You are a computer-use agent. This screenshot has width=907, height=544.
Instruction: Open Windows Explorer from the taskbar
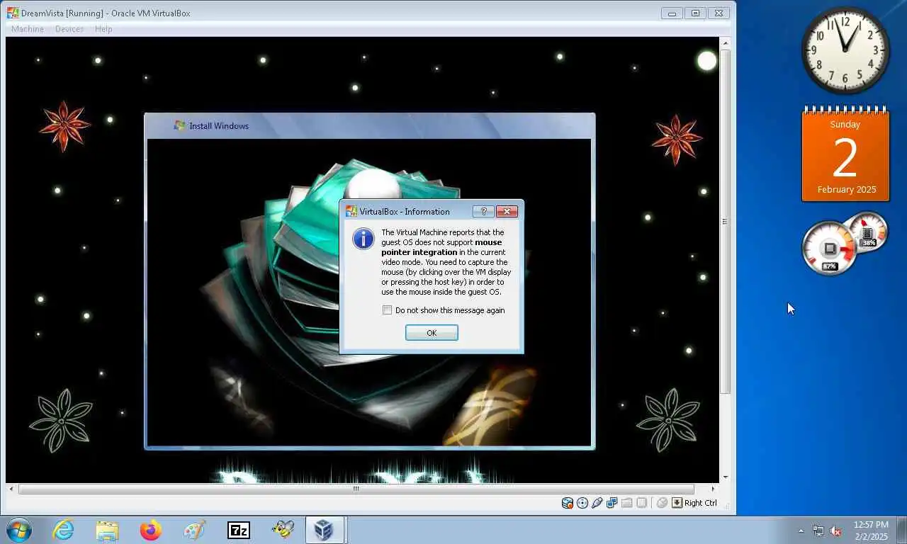pos(107,530)
